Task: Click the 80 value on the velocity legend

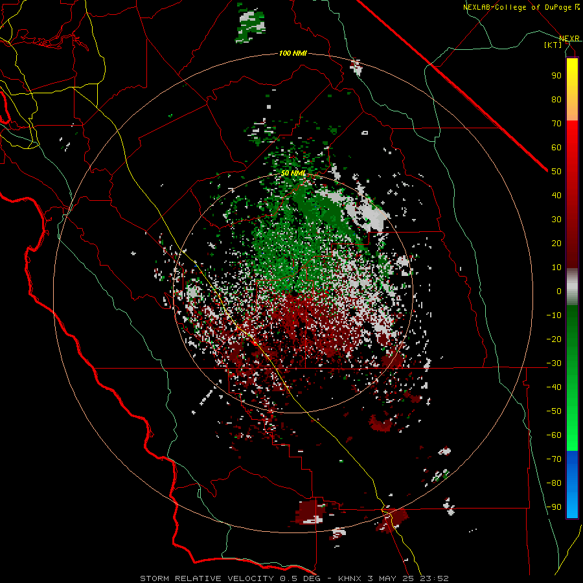Action: [556, 99]
